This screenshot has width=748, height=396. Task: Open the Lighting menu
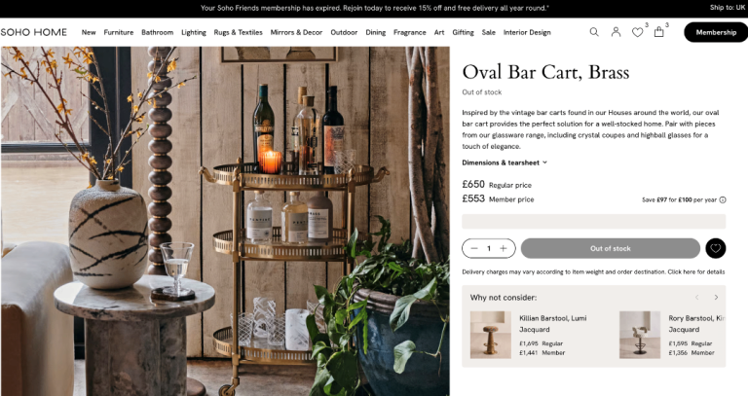coord(194,32)
